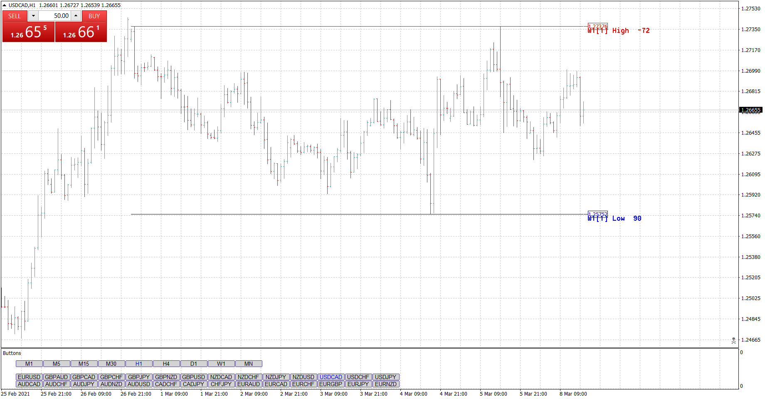Load the GBPJPY symbol
Screen dimensions: 765x399
click(139, 377)
